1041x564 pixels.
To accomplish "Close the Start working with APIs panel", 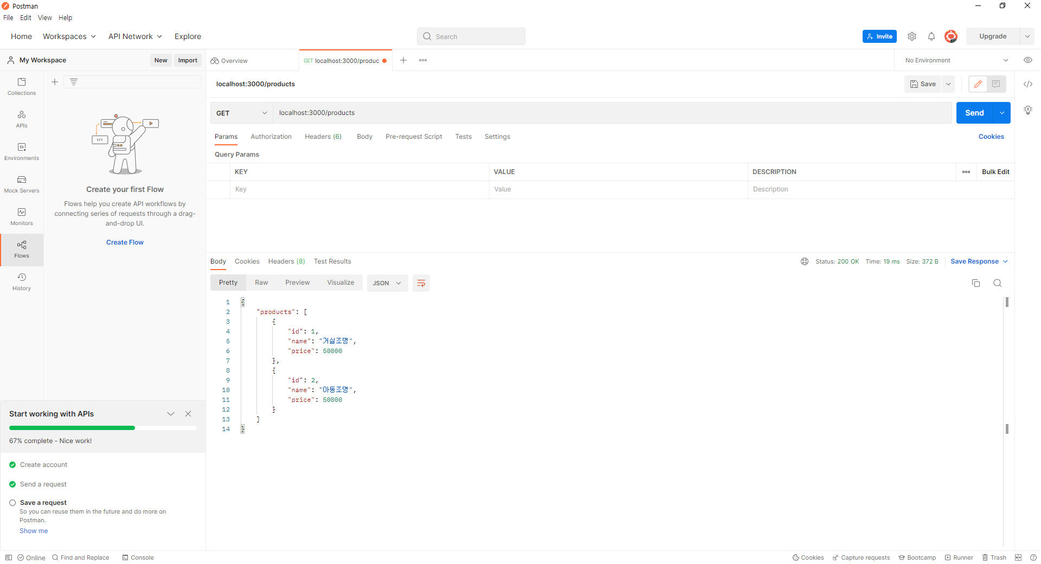I will (188, 414).
